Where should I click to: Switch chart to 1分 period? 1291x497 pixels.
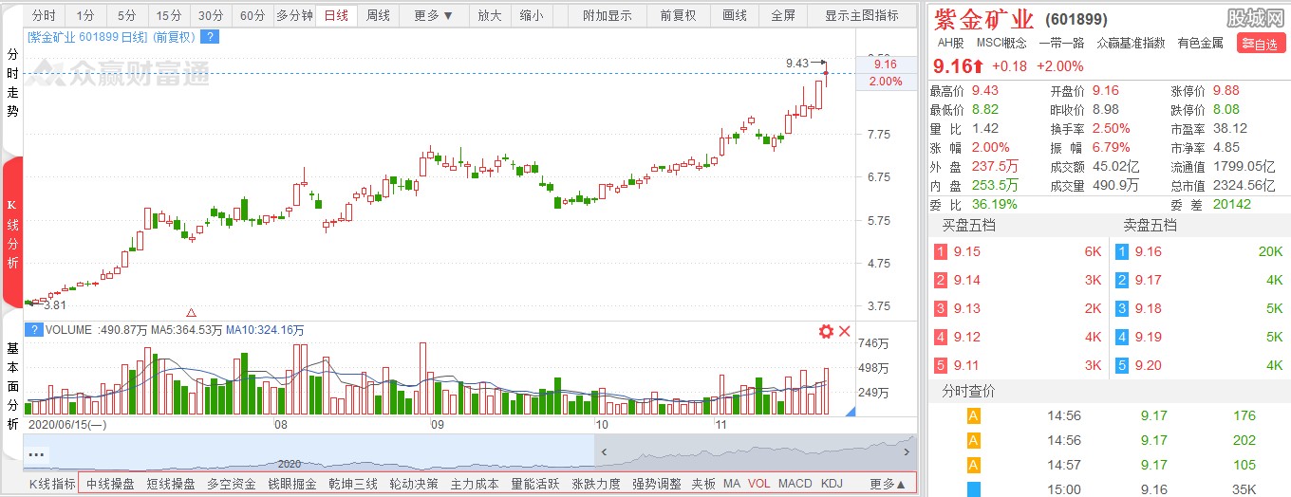tap(85, 15)
